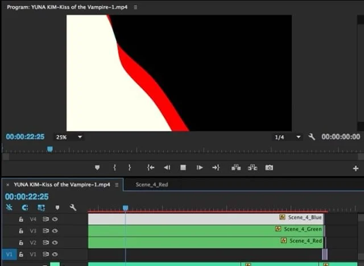Viewport: 364px width, 266px height.
Task: Toggle sync lock on V2
Action: pos(45,242)
